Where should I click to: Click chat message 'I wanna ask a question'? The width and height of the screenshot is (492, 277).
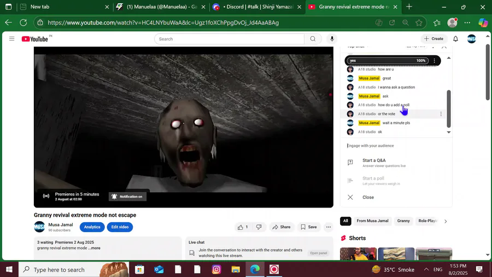coord(396,87)
